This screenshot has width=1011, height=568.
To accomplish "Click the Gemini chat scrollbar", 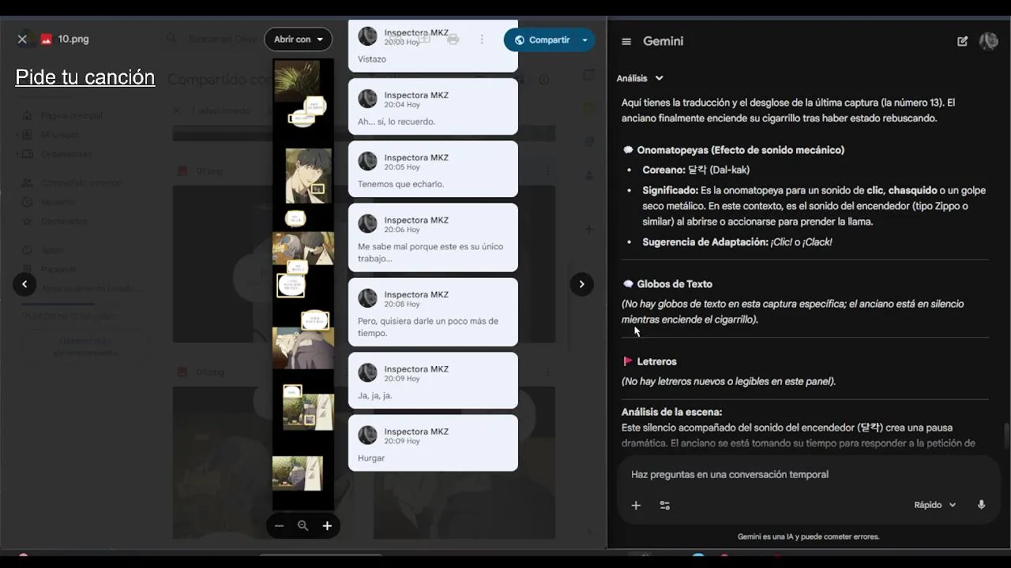I will click(1006, 435).
